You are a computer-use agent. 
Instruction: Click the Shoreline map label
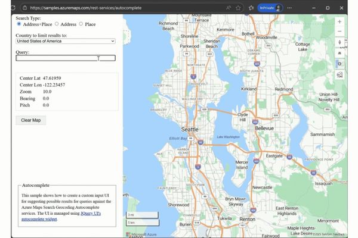[x=189, y=36]
